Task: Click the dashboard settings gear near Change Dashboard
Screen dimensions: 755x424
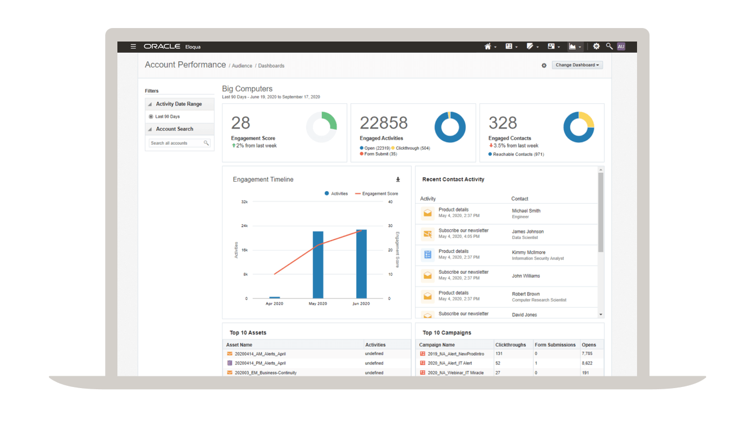Action: tap(544, 65)
